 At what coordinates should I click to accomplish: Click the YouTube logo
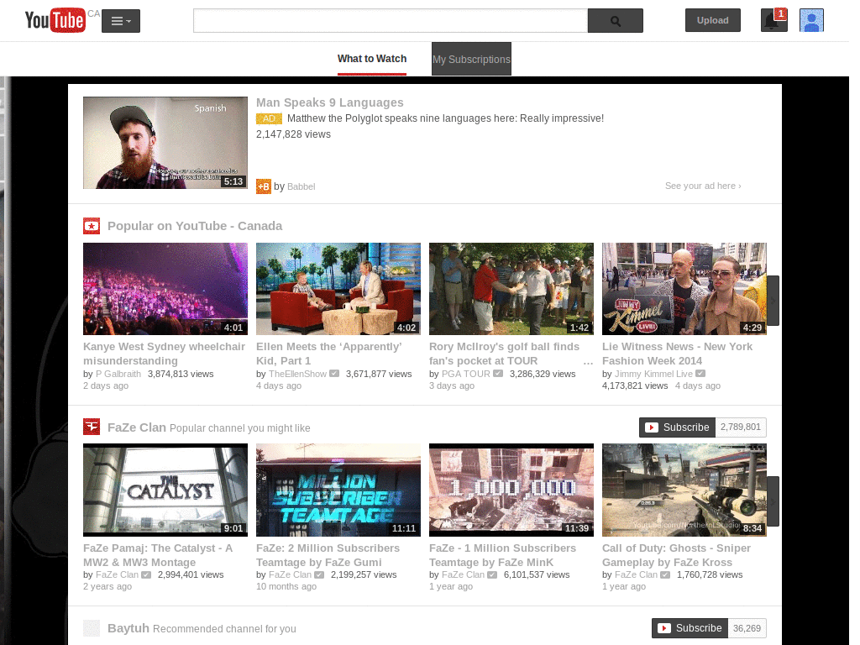(55, 20)
